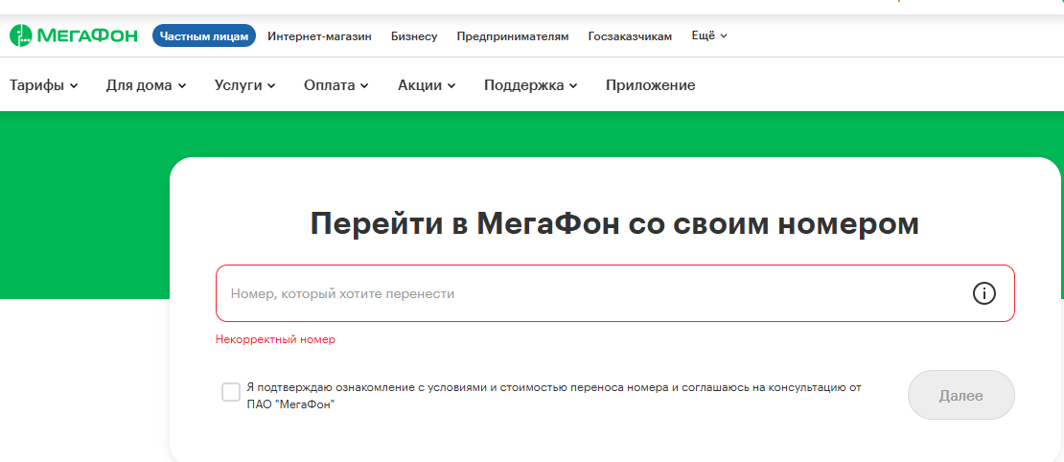Click the consent text about ПАО "МегаФон"

pos(554,396)
